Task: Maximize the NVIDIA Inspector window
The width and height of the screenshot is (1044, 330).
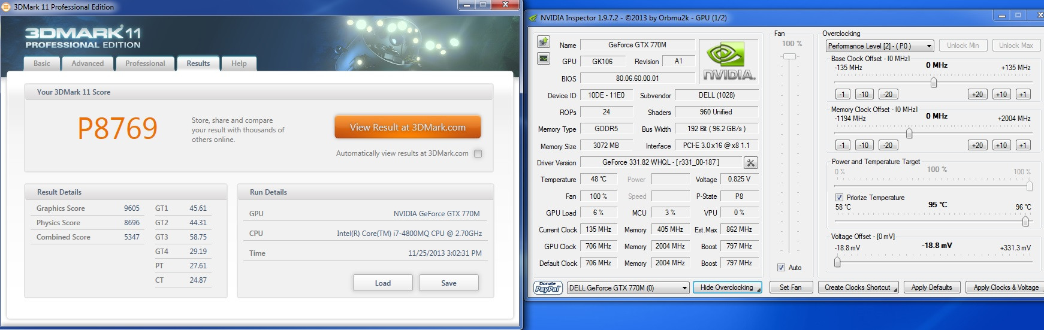Action: [x=1018, y=16]
